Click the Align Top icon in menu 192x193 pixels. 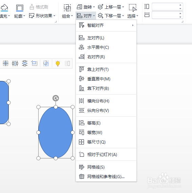click(x=82, y=69)
